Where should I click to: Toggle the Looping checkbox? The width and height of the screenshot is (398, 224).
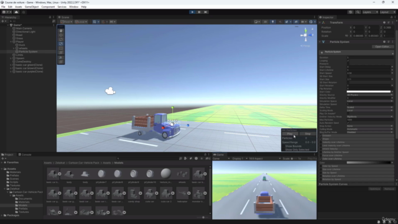[348, 61]
